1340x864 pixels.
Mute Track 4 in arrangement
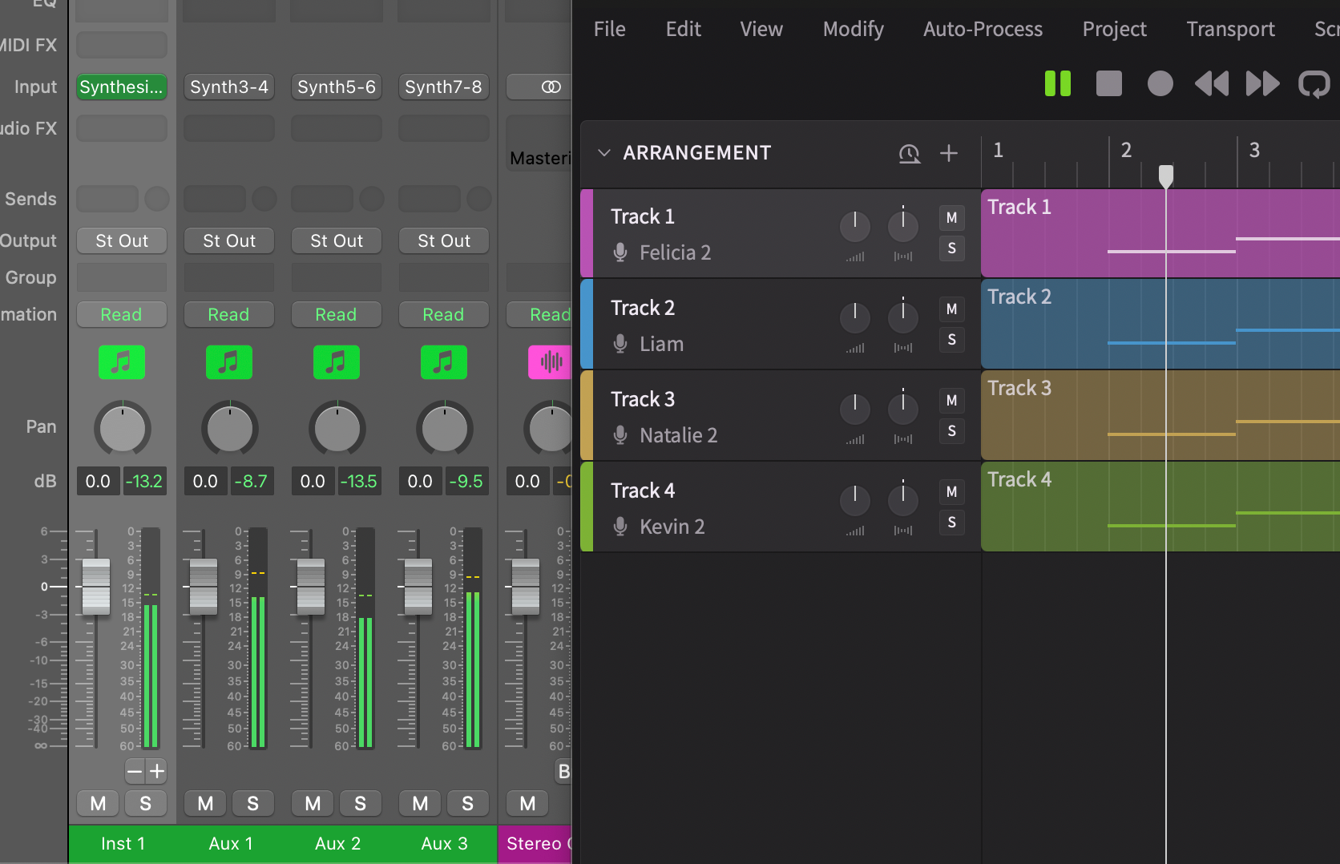[x=951, y=491]
